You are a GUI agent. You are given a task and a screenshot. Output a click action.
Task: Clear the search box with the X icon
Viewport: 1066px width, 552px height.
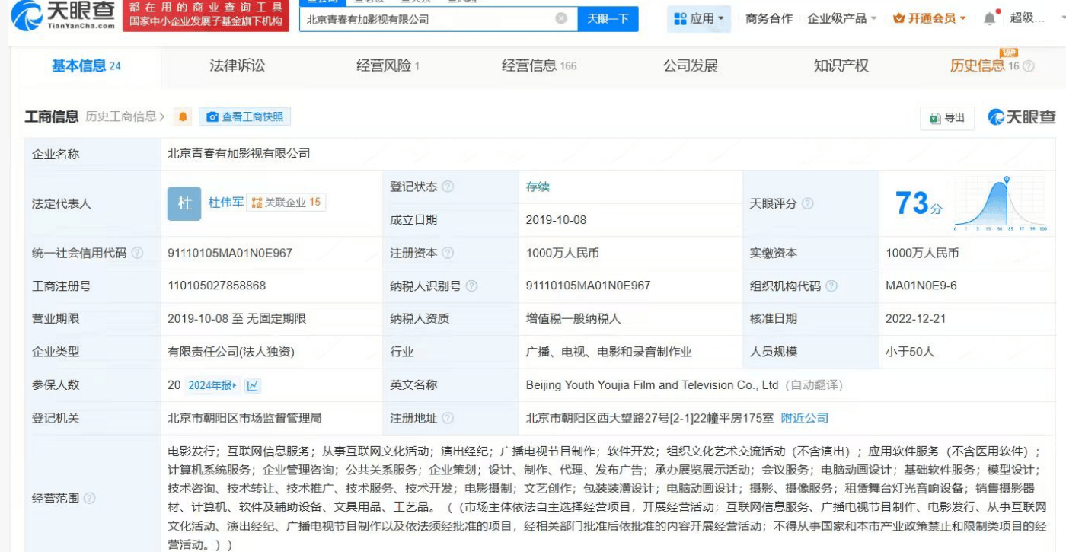(561, 18)
